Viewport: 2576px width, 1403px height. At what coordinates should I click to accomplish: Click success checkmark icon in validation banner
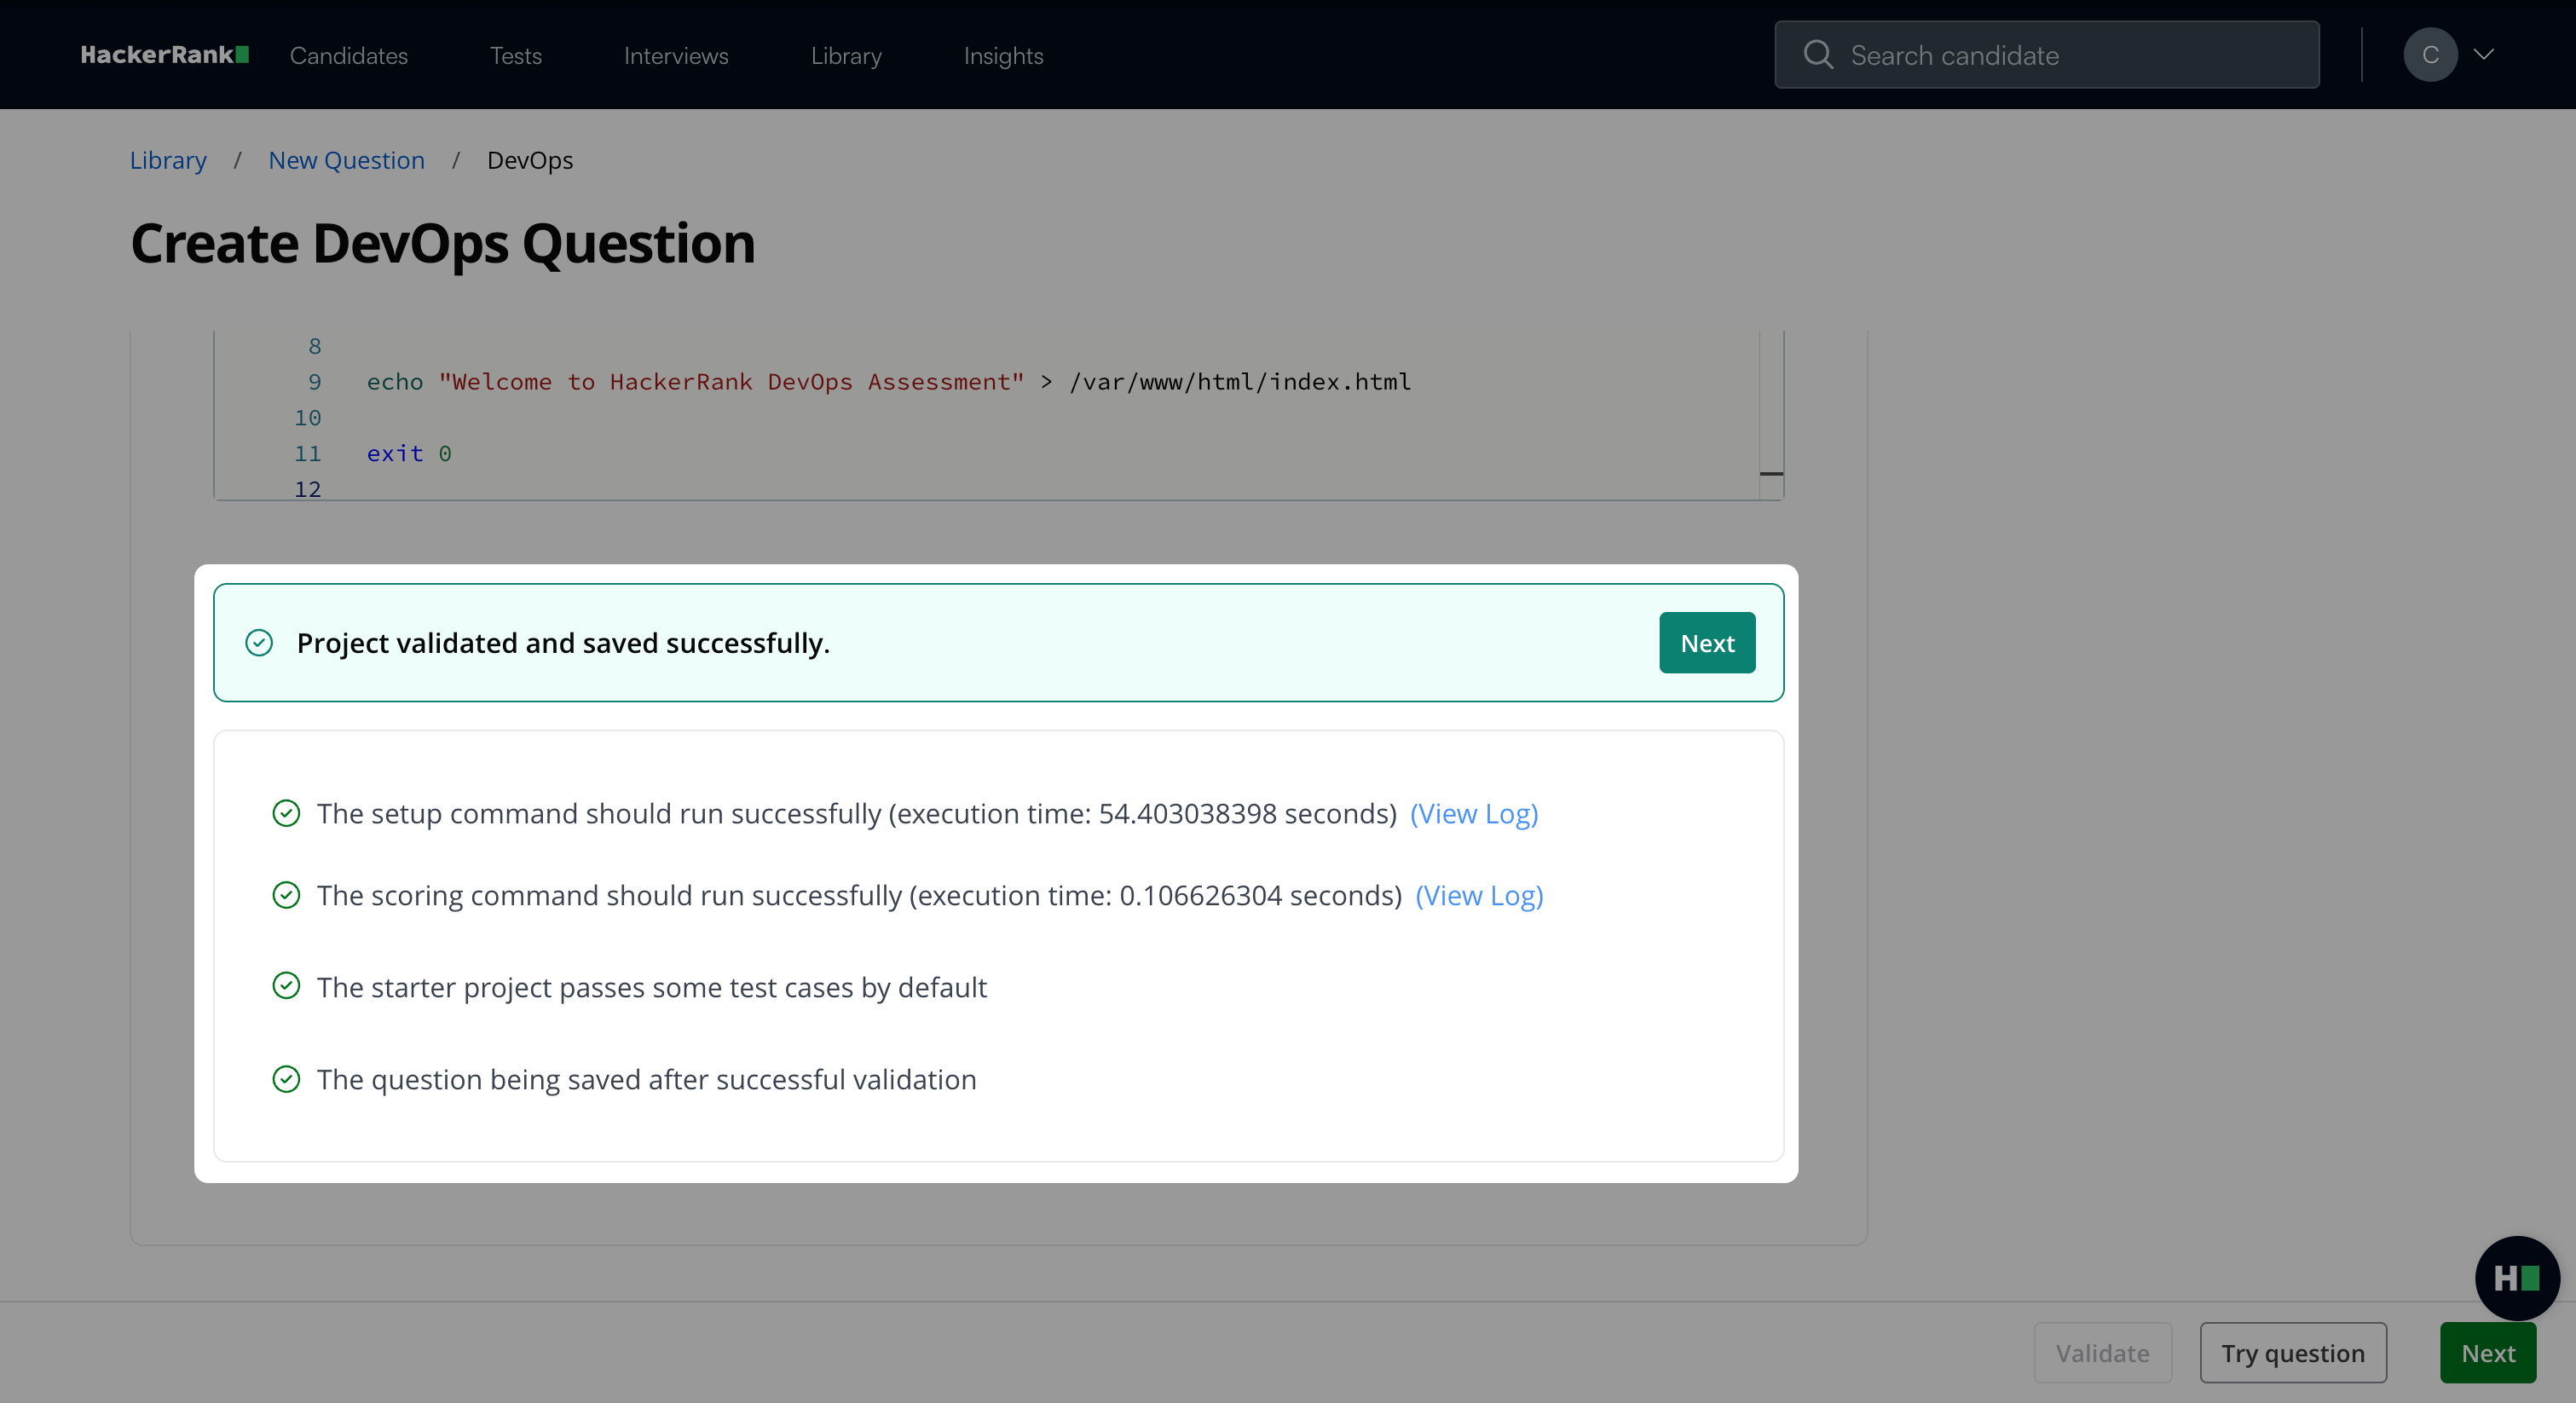coord(259,642)
